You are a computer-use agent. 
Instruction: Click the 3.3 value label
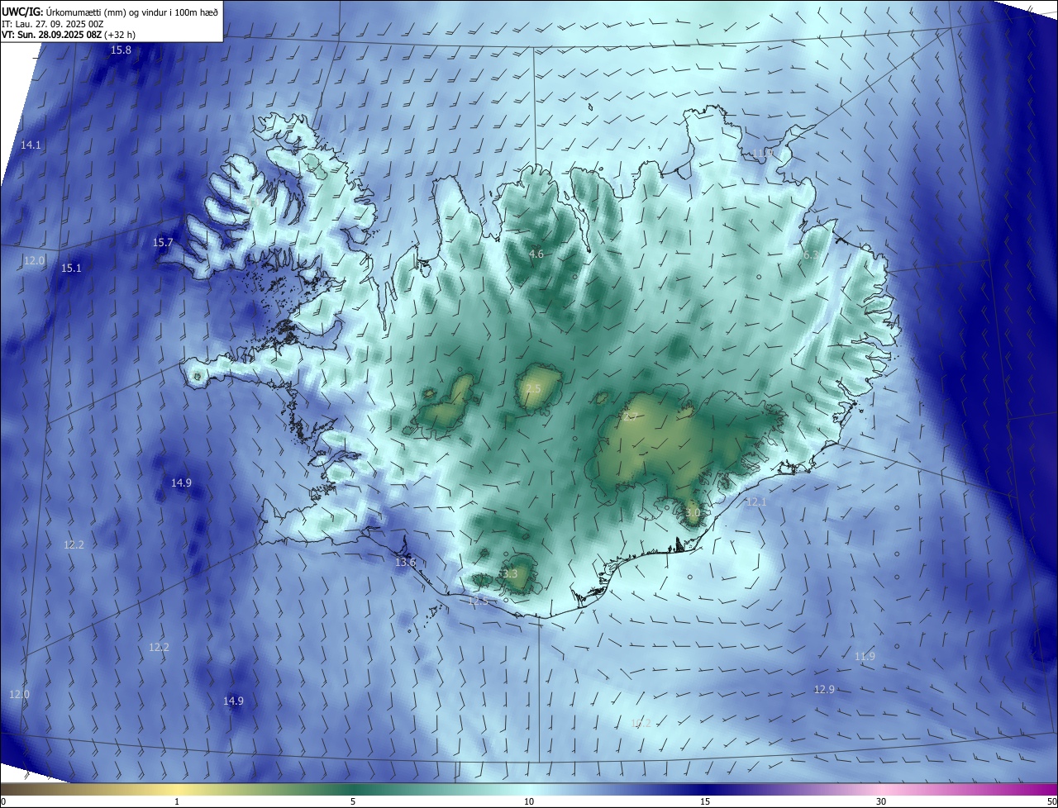(509, 573)
